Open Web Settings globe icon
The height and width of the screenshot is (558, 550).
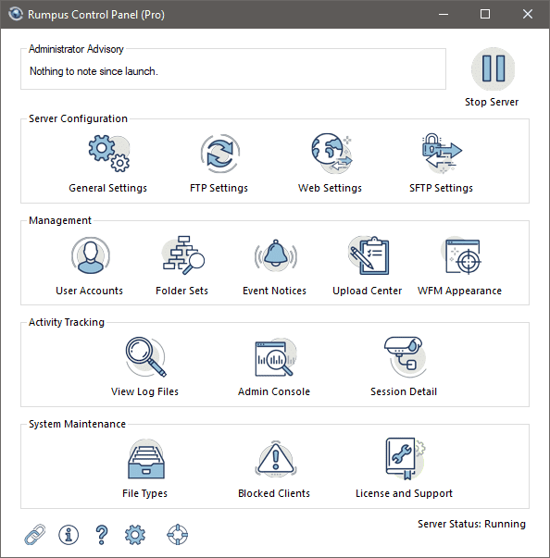pos(331,154)
